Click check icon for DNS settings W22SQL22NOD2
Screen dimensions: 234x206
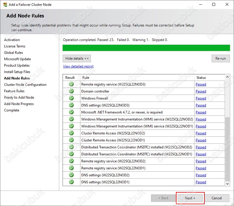pyautogui.click(x=71, y=175)
